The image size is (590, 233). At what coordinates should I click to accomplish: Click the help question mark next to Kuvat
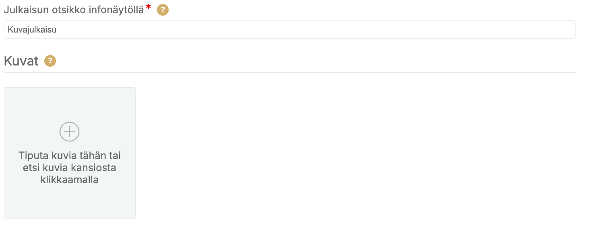[50, 61]
